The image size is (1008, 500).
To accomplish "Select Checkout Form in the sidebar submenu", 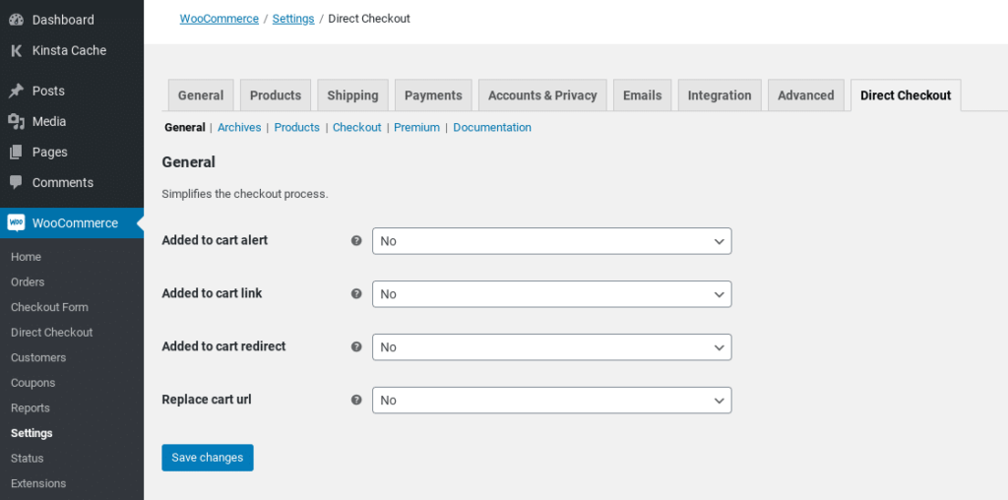I will point(49,307).
